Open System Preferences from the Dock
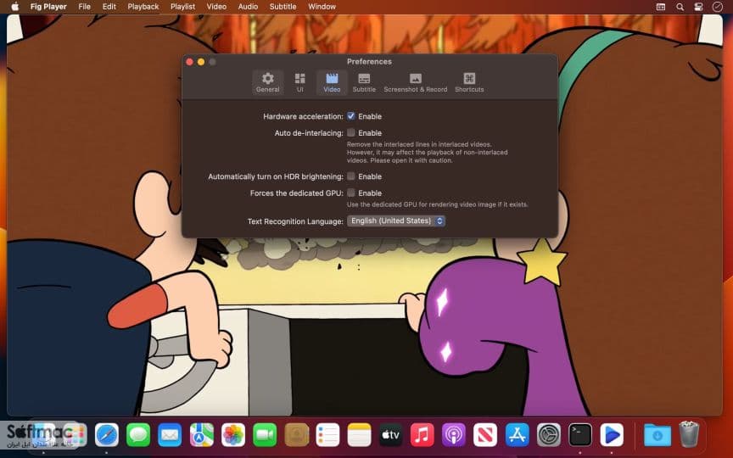The height and width of the screenshot is (458, 733). [548, 435]
